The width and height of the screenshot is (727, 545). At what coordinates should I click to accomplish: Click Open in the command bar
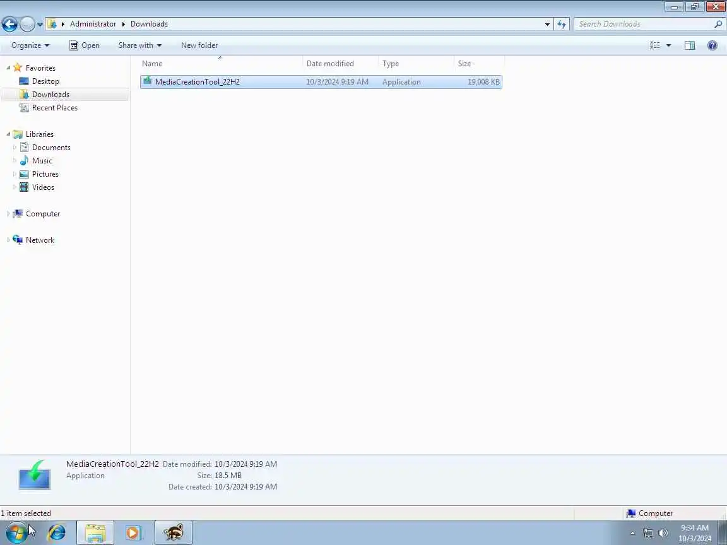85,45
